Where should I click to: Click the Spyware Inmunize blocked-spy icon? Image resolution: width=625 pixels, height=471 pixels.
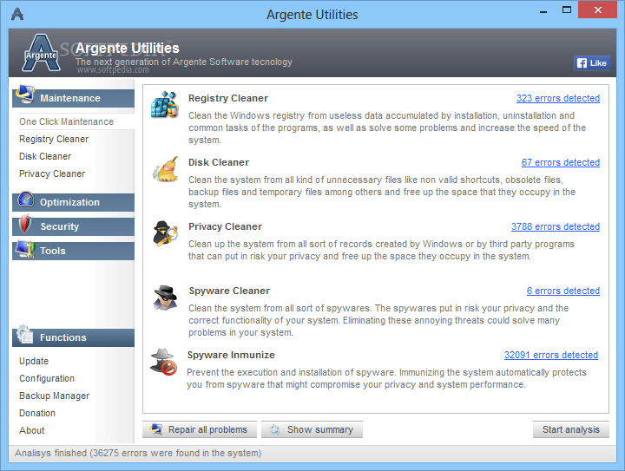163,362
